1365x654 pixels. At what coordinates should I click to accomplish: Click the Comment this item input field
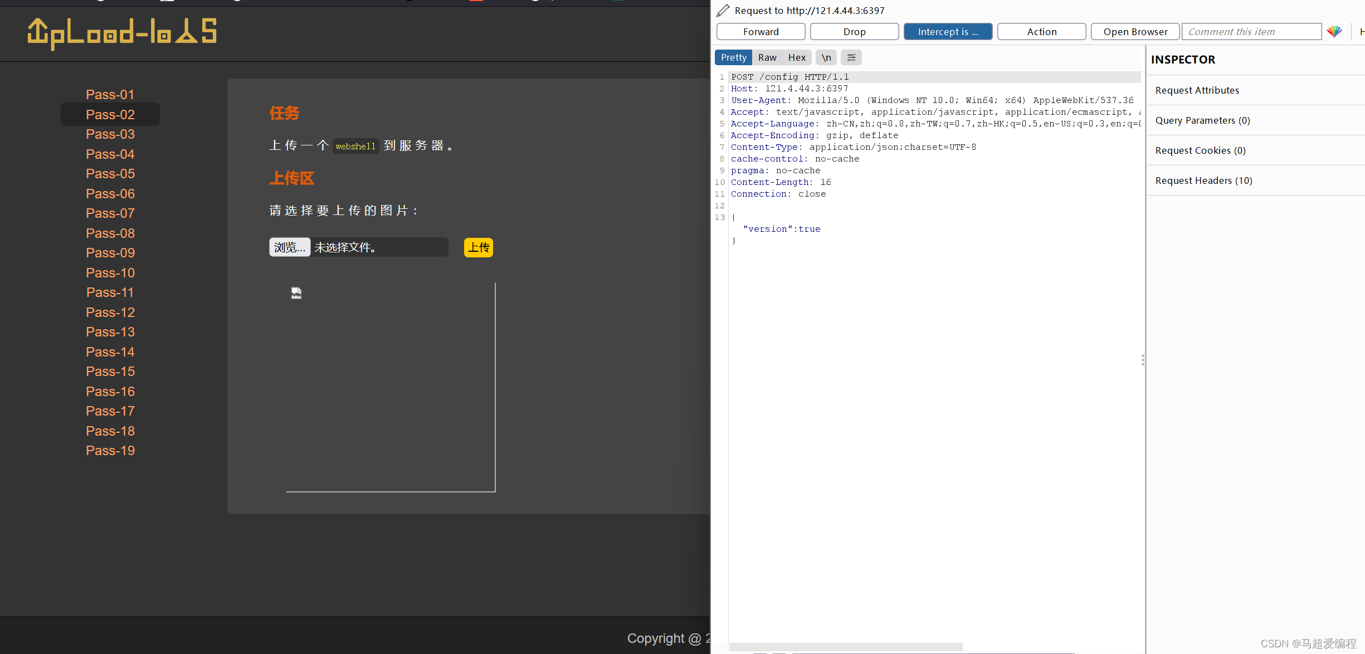pyautogui.click(x=1251, y=31)
